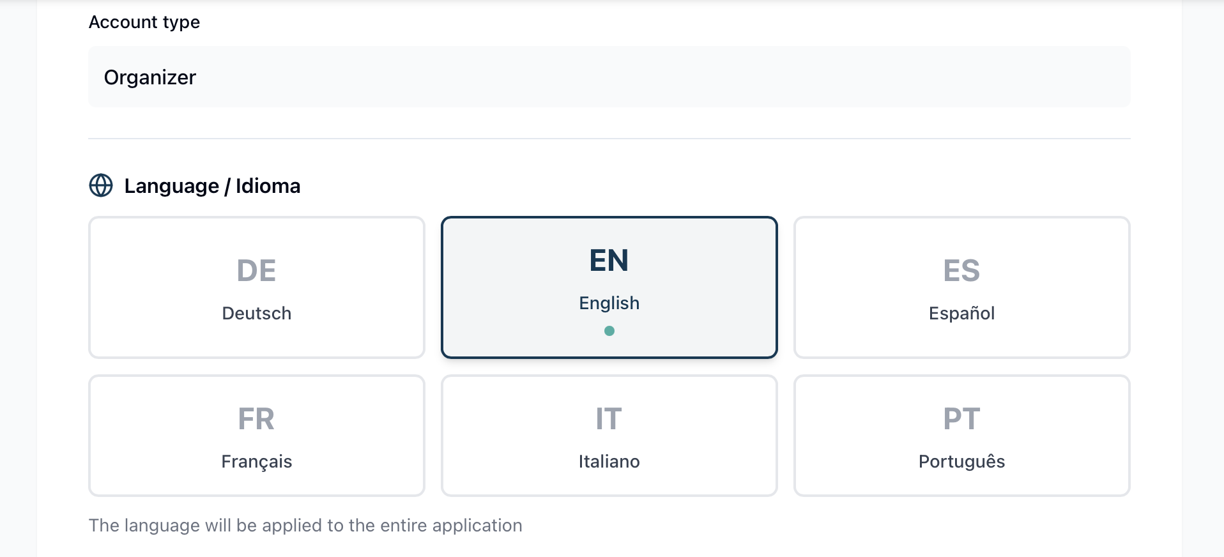The width and height of the screenshot is (1224, 557).
Task: Click the green active-language indicator dot
Action: (609, 331)
